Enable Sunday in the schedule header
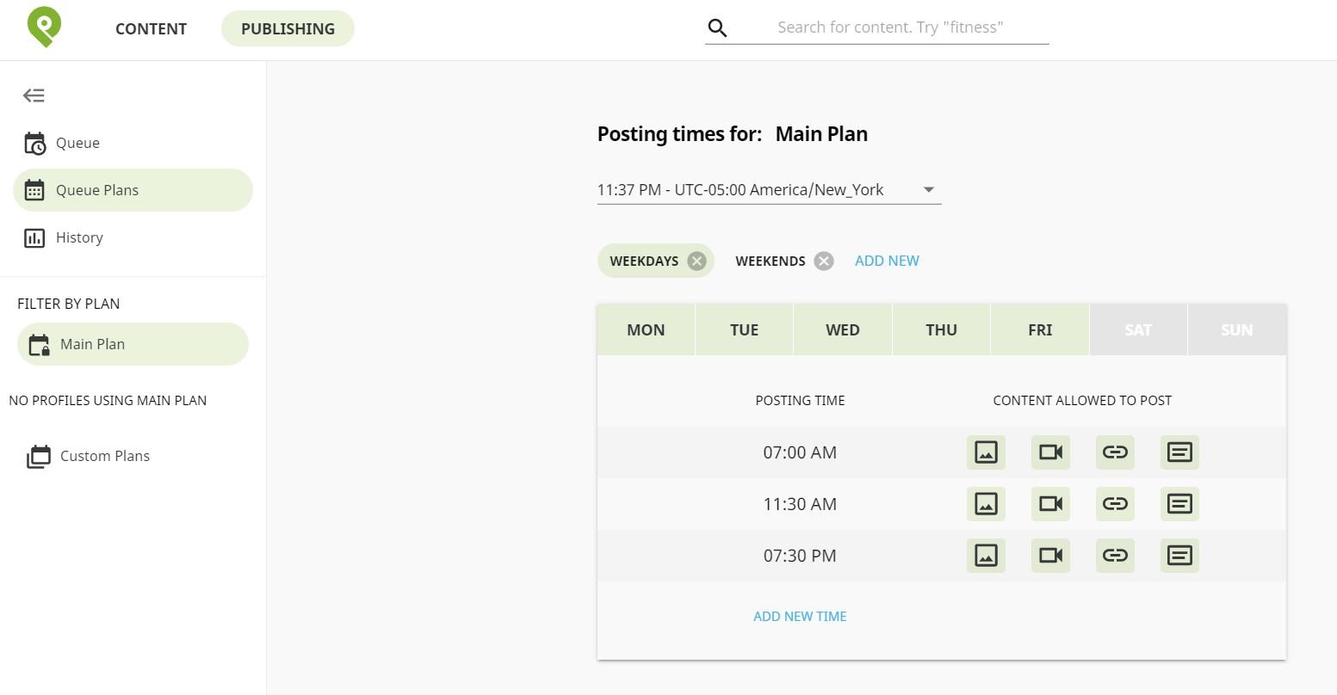1337x695 pixels. (1235, 329)
